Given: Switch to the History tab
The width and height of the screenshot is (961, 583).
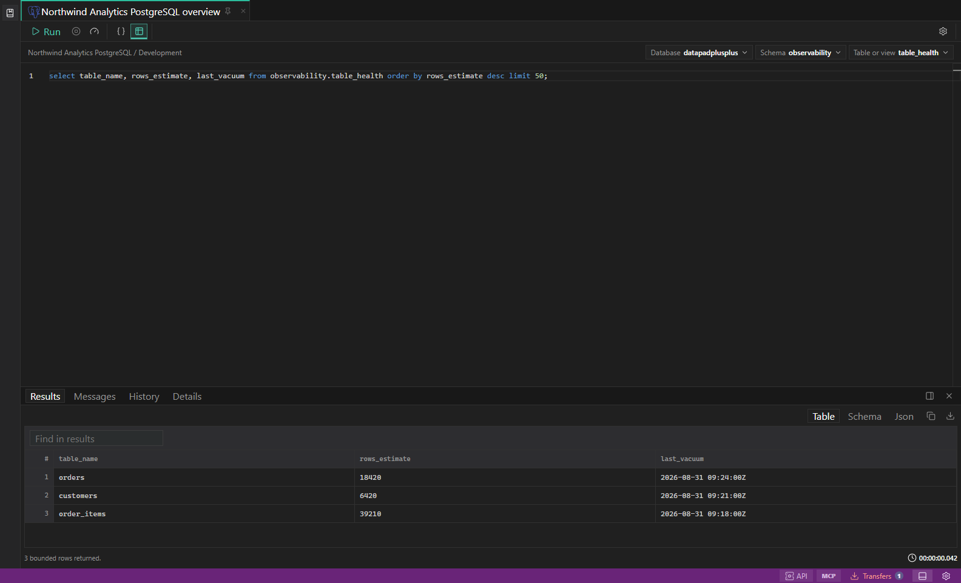Looking at the screenshot, I should coord(144,396).
